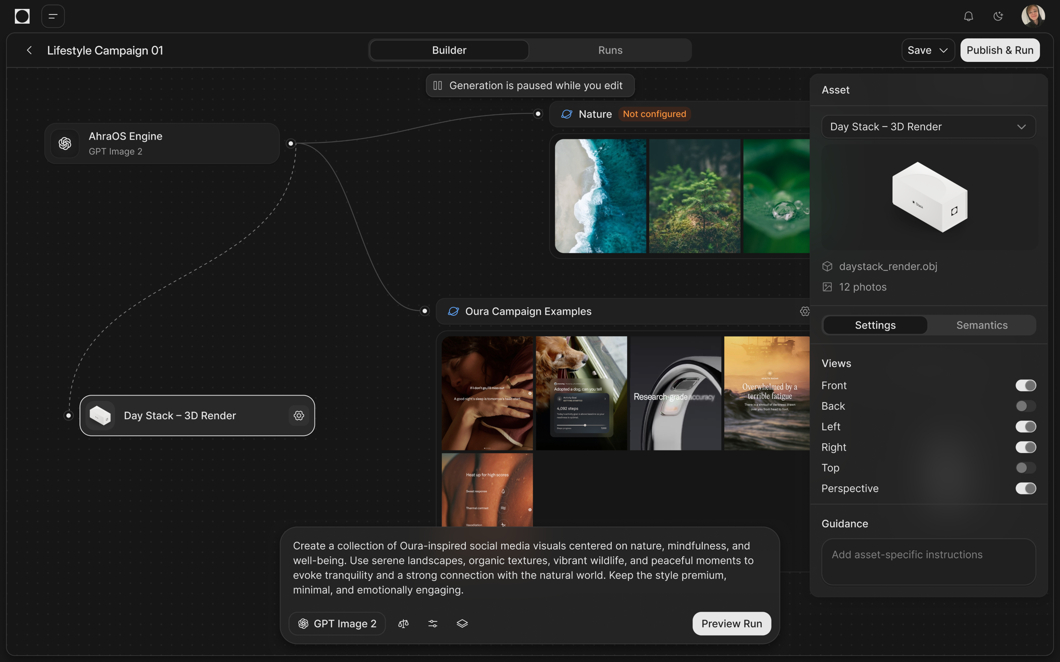Click the Nature node planet icon

(x=567, y=114)
